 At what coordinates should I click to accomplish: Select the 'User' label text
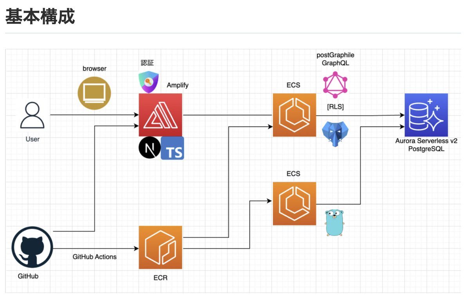[33, 139]
